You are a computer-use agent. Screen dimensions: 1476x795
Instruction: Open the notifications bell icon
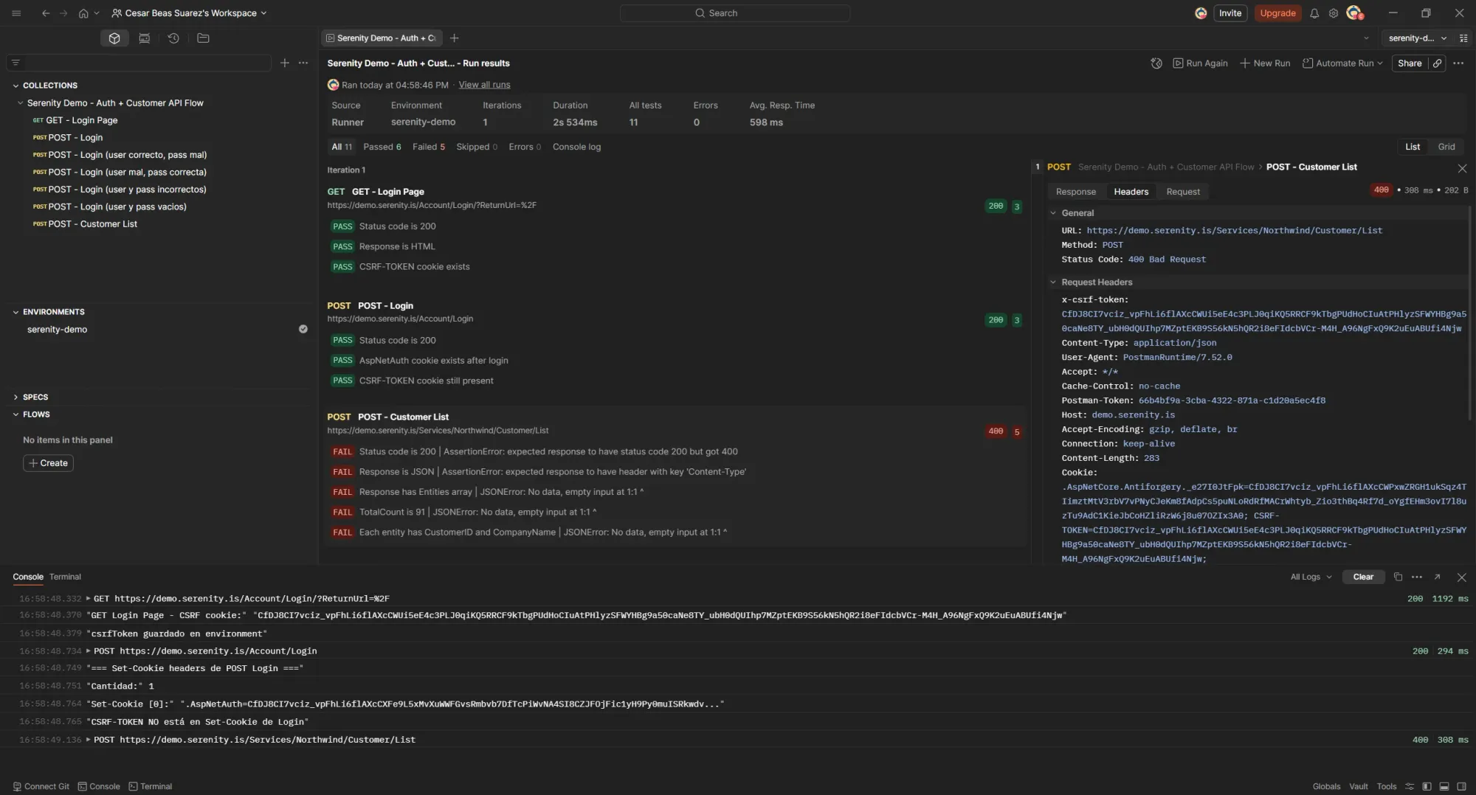1314,13
